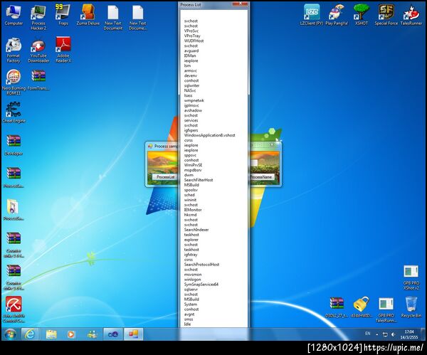Launch Internet Explorer from the taskbar
The width and height of the screenshot is (427, 355).
click(30, 334)
